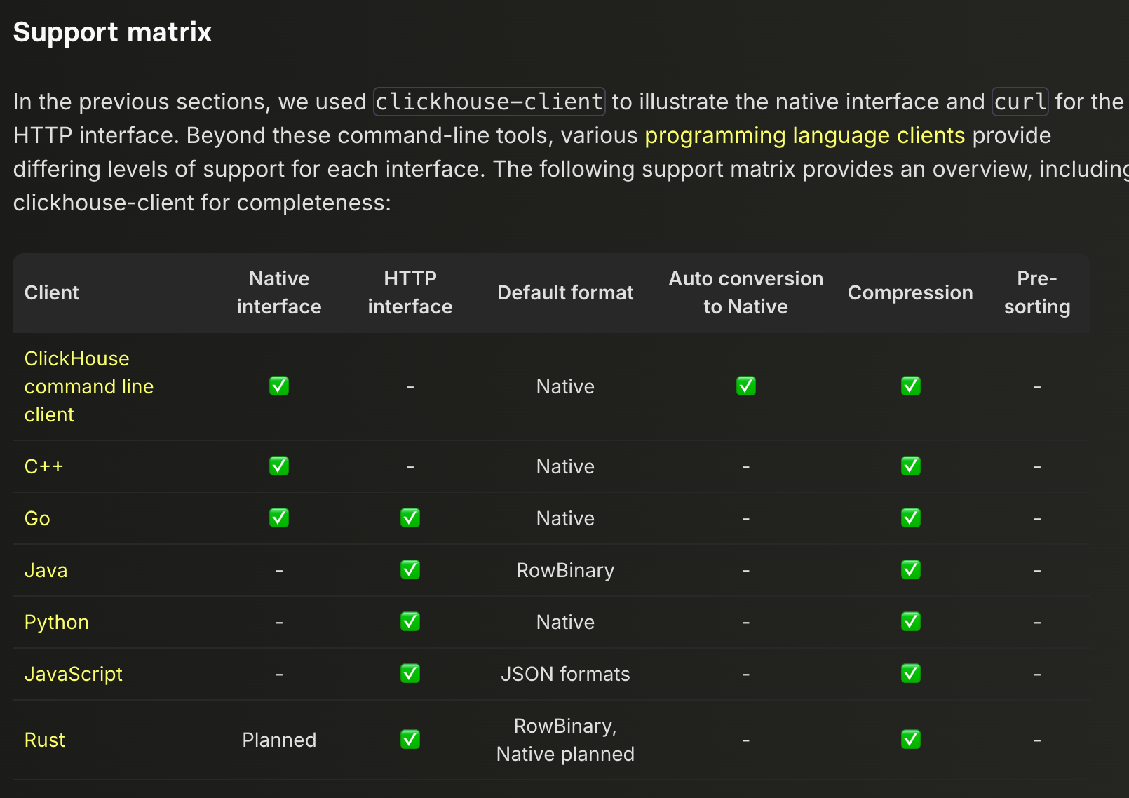Click 'Native' default format in C++ row
The image size is (1129, 798).
pos(565,466)
